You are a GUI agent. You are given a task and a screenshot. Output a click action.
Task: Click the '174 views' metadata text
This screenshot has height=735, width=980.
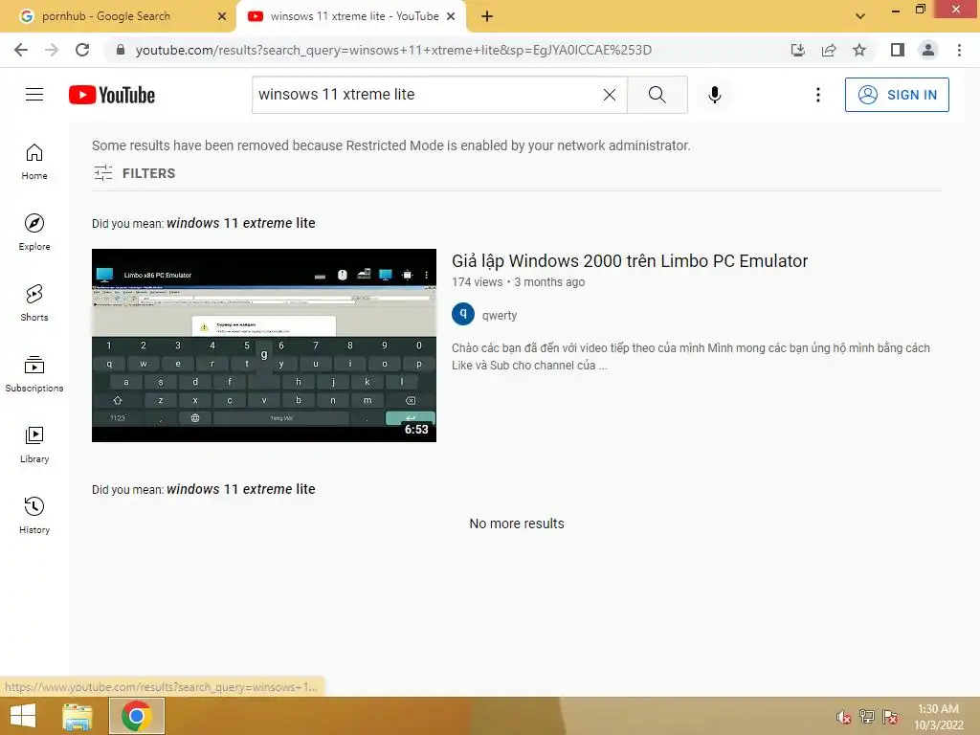(x=477, y=282)
